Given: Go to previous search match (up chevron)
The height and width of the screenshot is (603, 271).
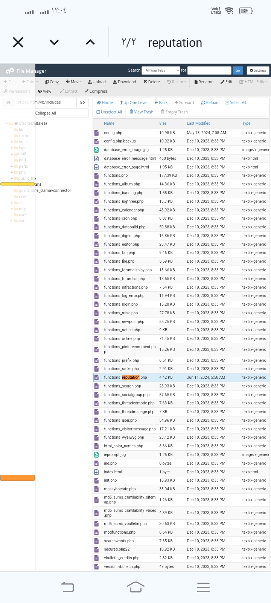Looking at the screenshot, I should (90, 42).
